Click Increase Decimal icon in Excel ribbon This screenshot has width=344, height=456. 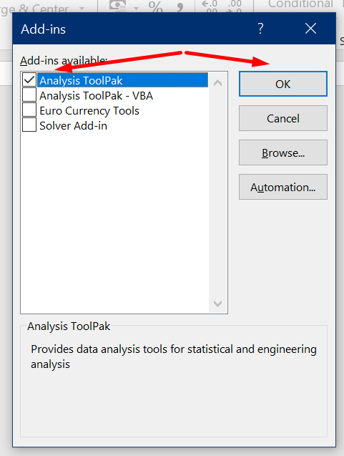coord(209,6)
